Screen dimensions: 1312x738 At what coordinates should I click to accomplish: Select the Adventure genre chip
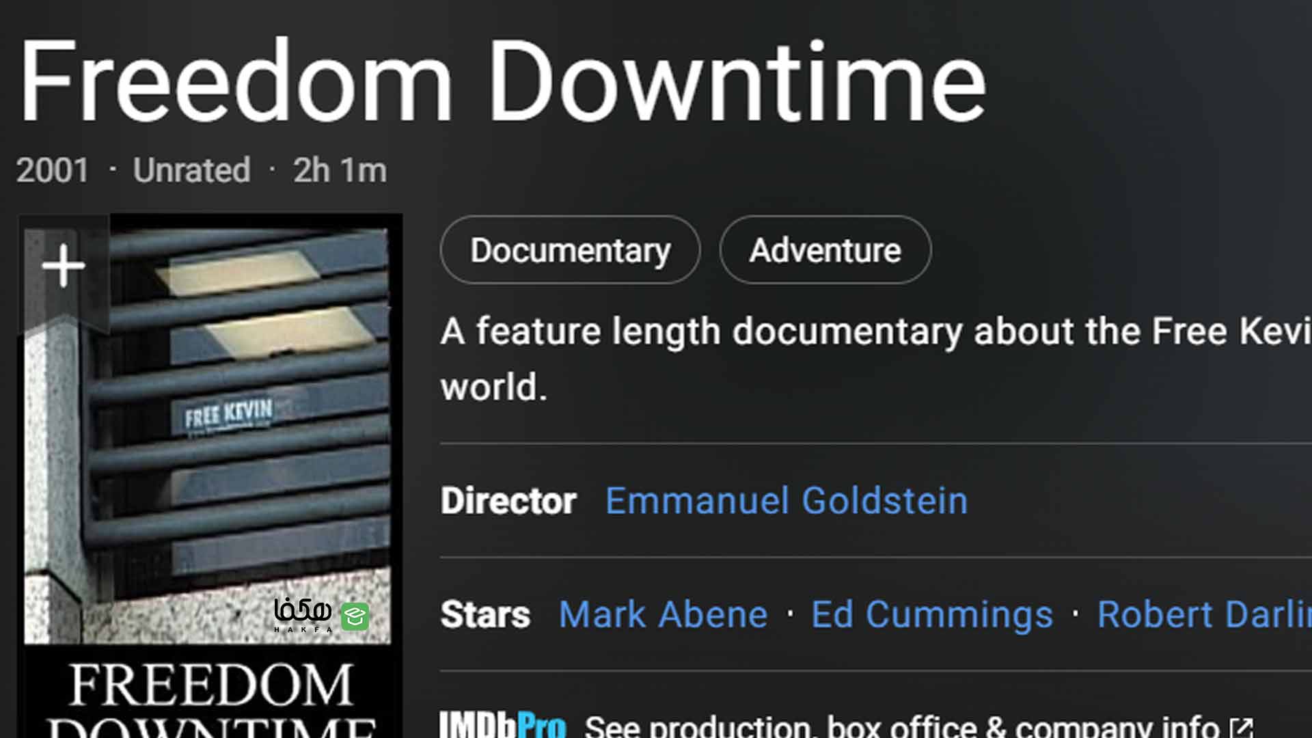(x=825, y=250)
